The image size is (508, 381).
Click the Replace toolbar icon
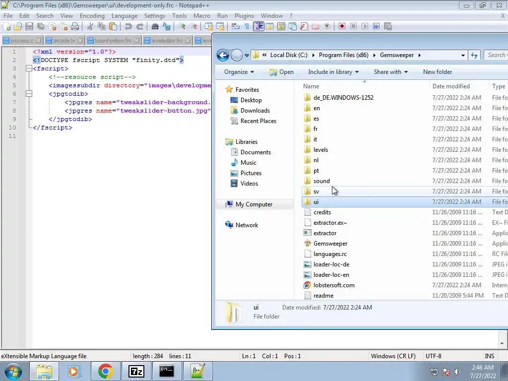(x=167, y=27)
